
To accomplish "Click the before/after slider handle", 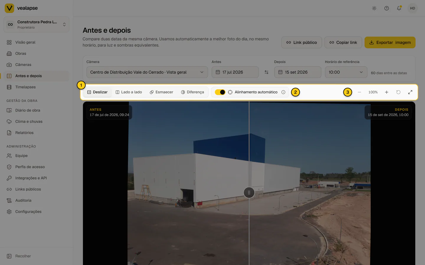I will [x=249, y=193].
